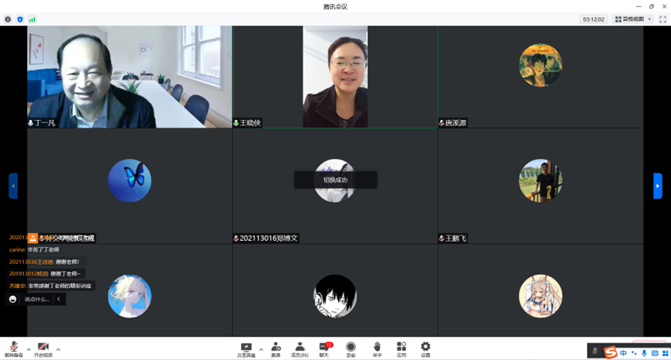This screenshot has width=671, height=360.
Task: Open the chat (聊天) window
Action: coord(324,348)
